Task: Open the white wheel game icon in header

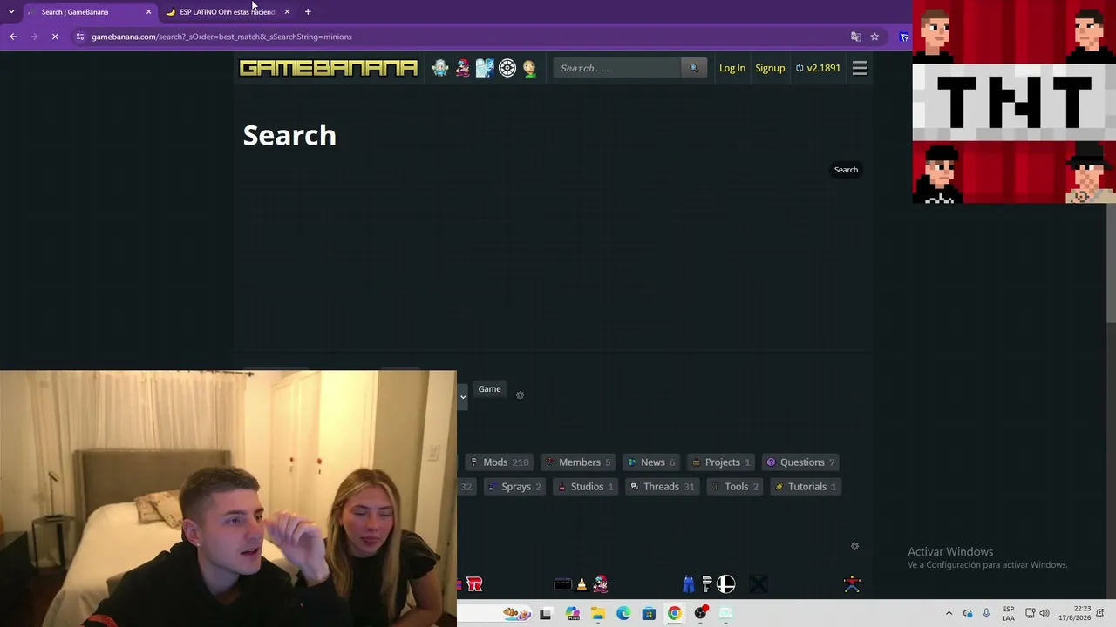Action: coord(507,68)
